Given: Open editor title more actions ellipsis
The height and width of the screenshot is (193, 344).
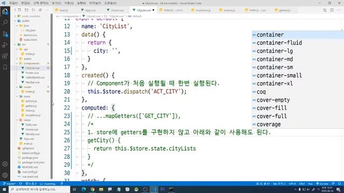Looking at the screenshot, I should (x=339, y=10).
